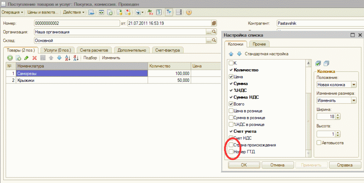Click magnifier open button for Склад

click(214, 40)
